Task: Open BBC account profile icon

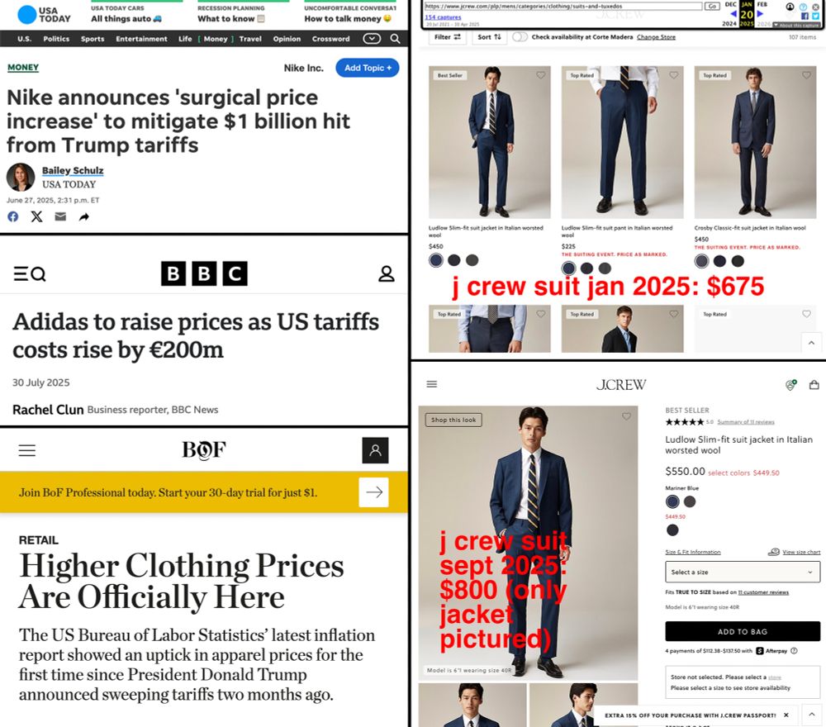Action: point(386,273)
